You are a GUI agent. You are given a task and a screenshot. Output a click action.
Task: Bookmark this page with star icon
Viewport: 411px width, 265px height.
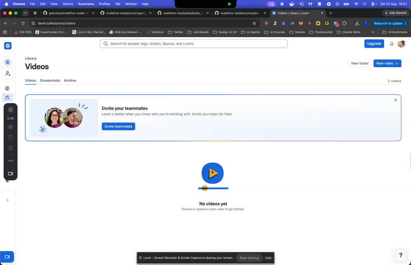(x=254, y=23)
